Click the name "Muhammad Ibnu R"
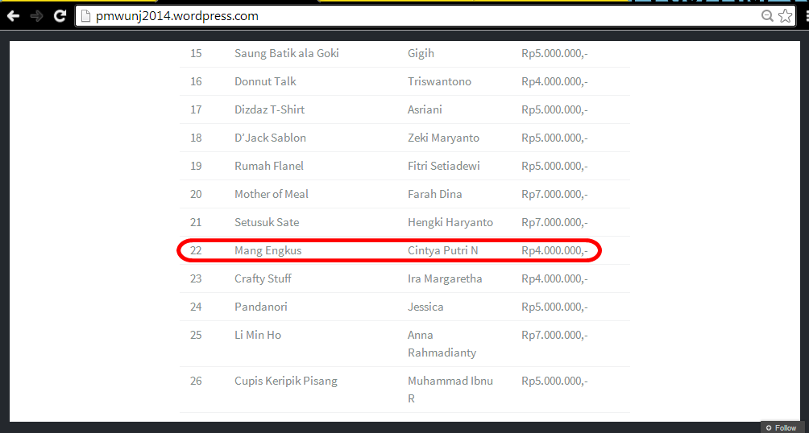The width and height of the screenshot is (809, 433). 450,390
